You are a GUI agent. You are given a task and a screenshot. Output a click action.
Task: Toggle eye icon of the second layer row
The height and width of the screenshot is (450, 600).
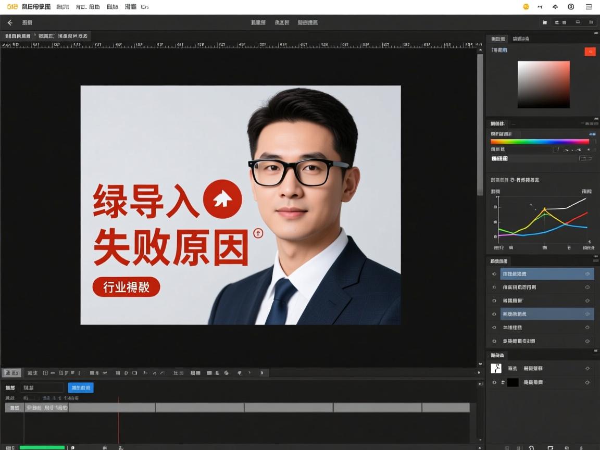(494, 287)
